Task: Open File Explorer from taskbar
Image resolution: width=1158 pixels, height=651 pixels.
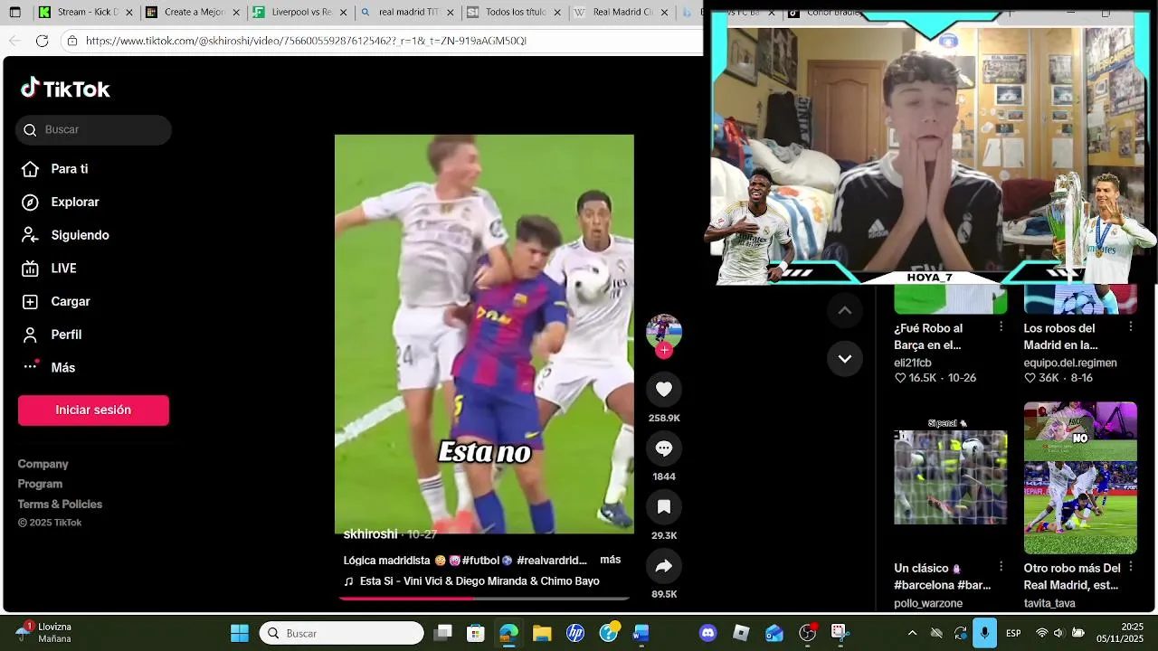Action: point(542,633)
